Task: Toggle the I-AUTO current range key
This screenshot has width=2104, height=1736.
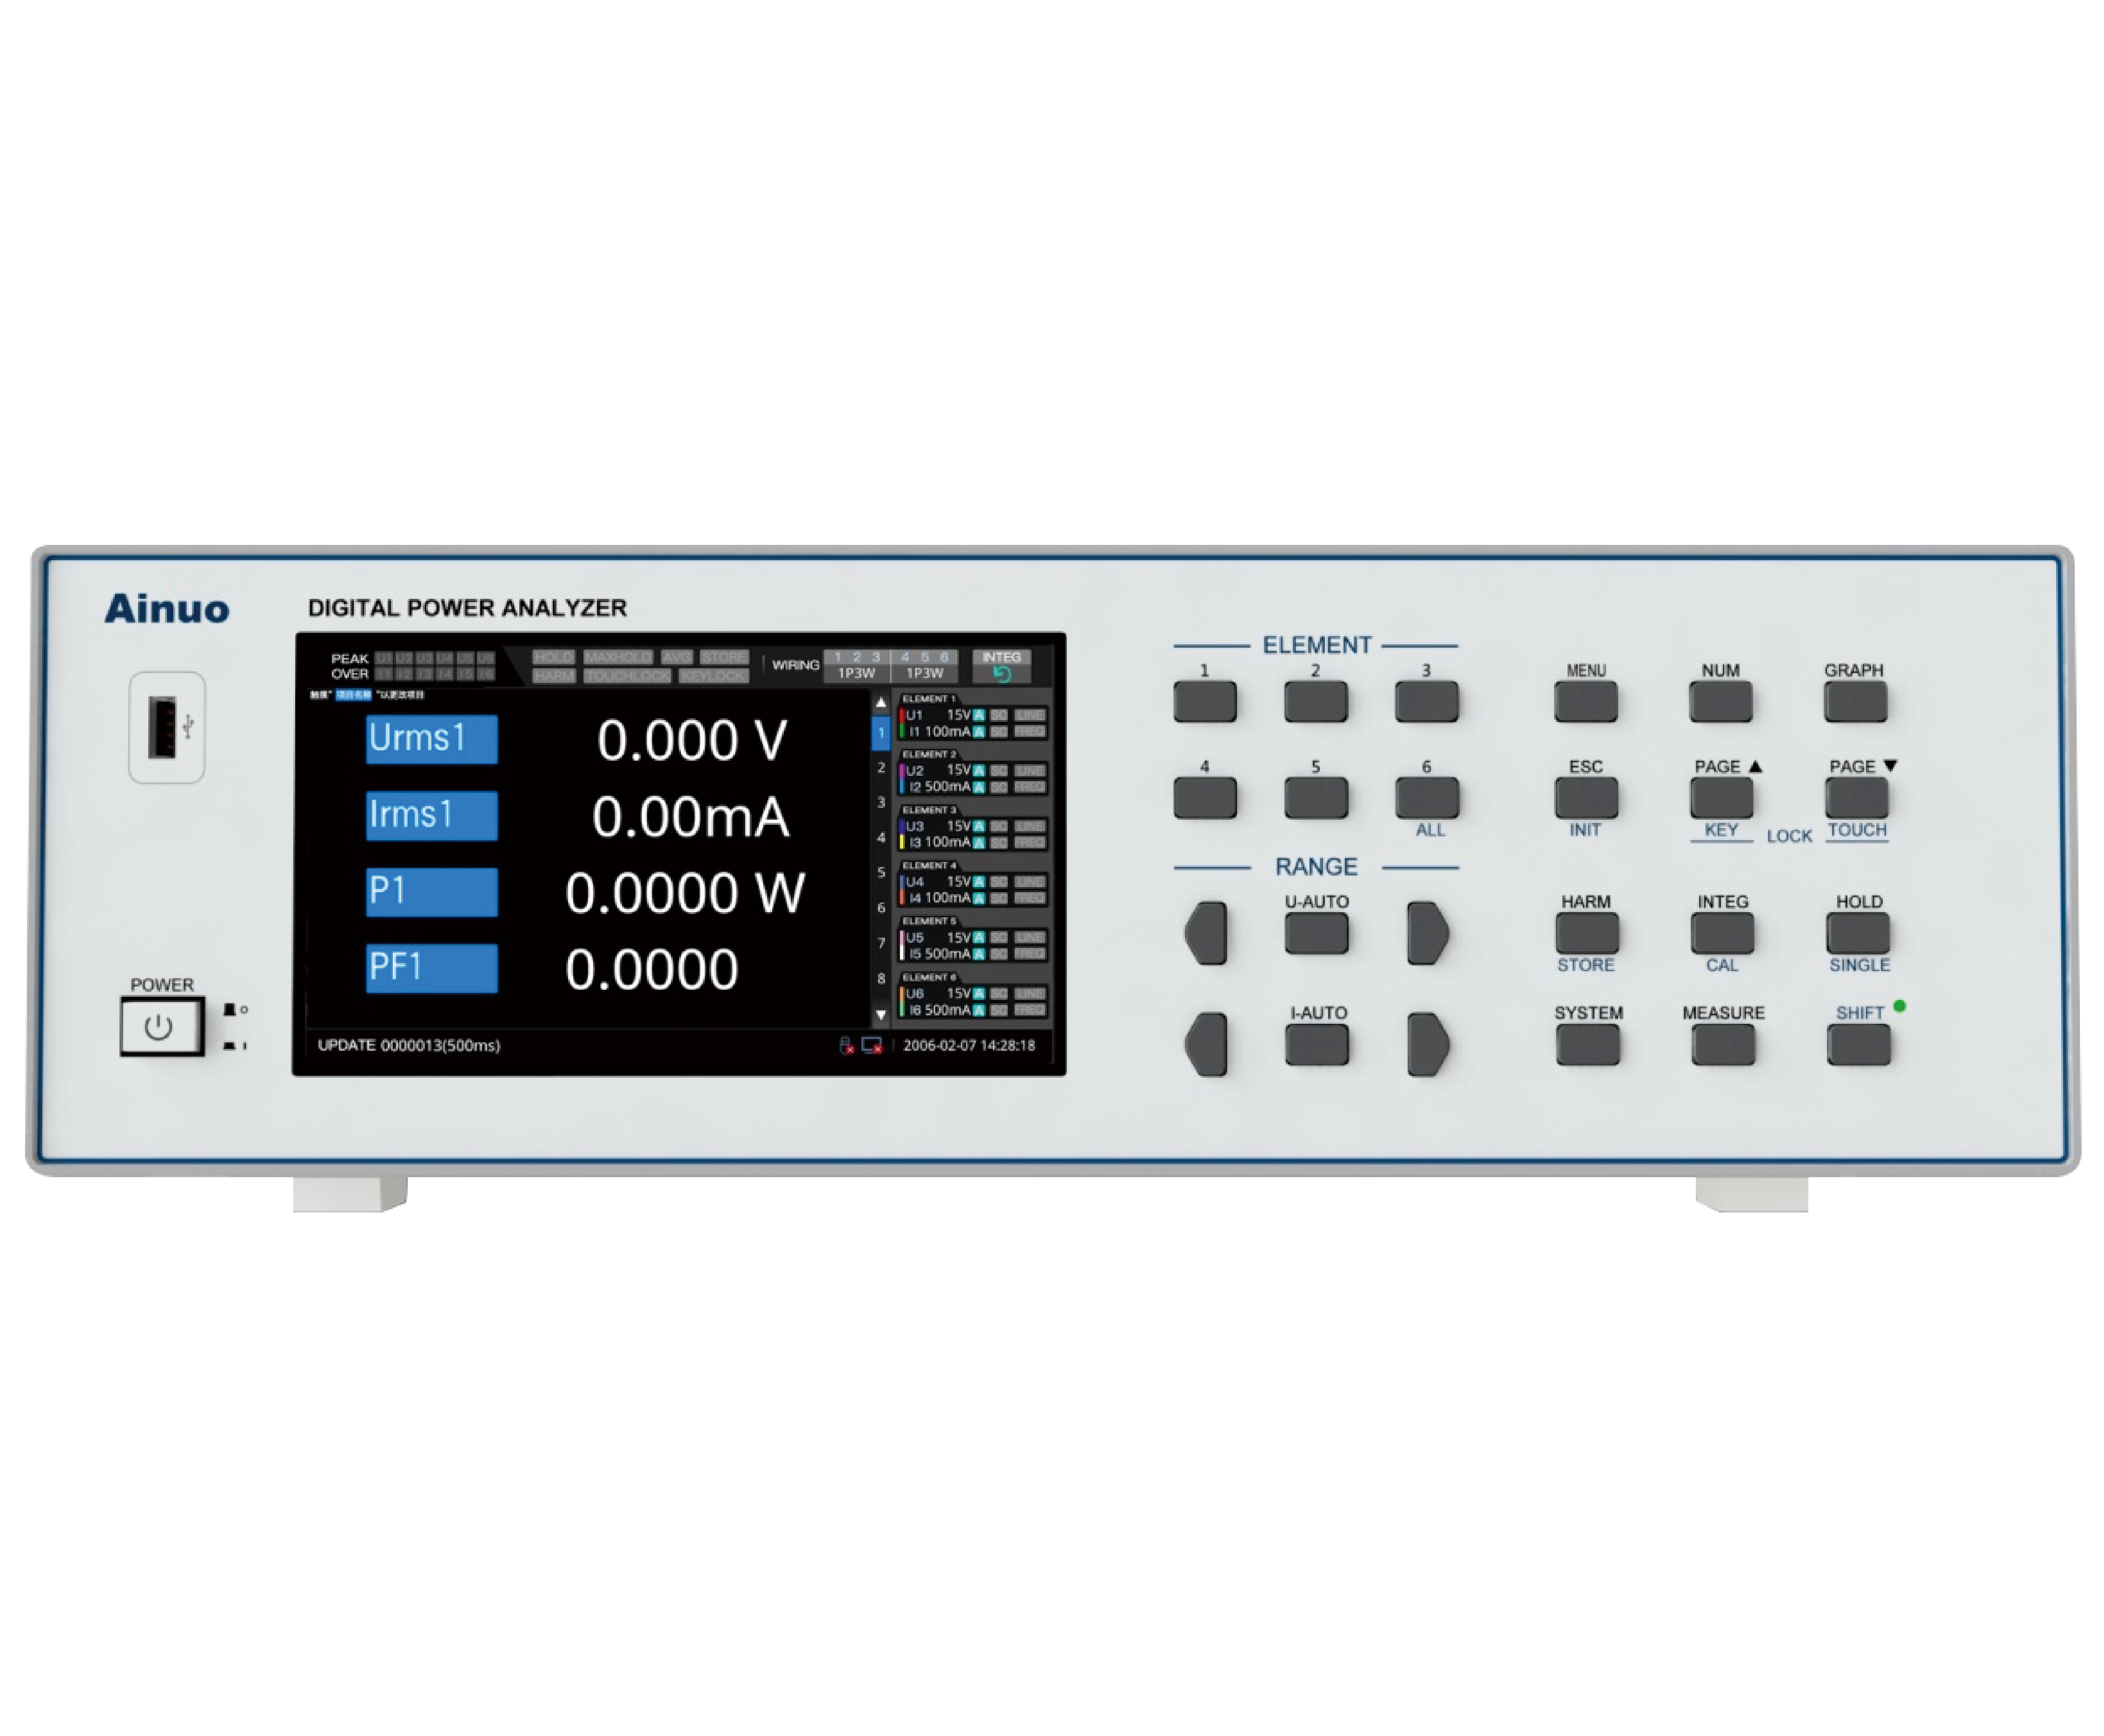Action: pos(1316,1044)
